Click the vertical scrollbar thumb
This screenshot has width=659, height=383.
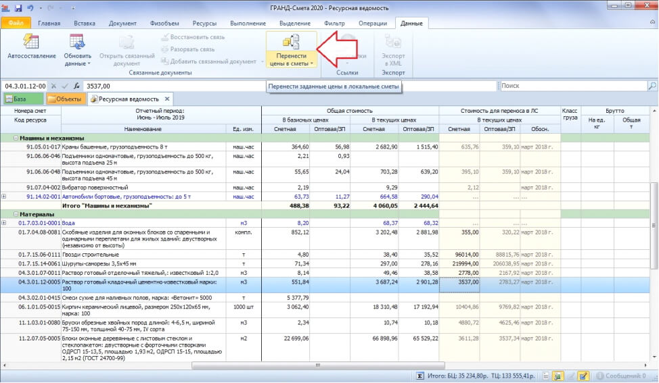(x=654, y=226)
